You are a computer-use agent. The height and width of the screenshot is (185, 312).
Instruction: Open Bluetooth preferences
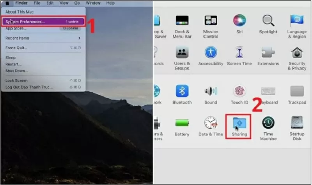[x=182, y=94]
